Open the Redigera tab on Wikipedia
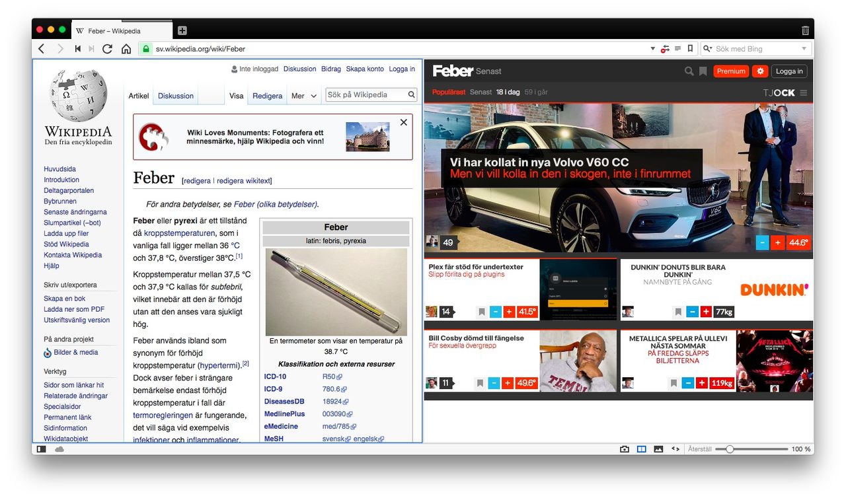The width and height of the screenshot is (846, 500). pyautogui.click(x=268, y=96)
